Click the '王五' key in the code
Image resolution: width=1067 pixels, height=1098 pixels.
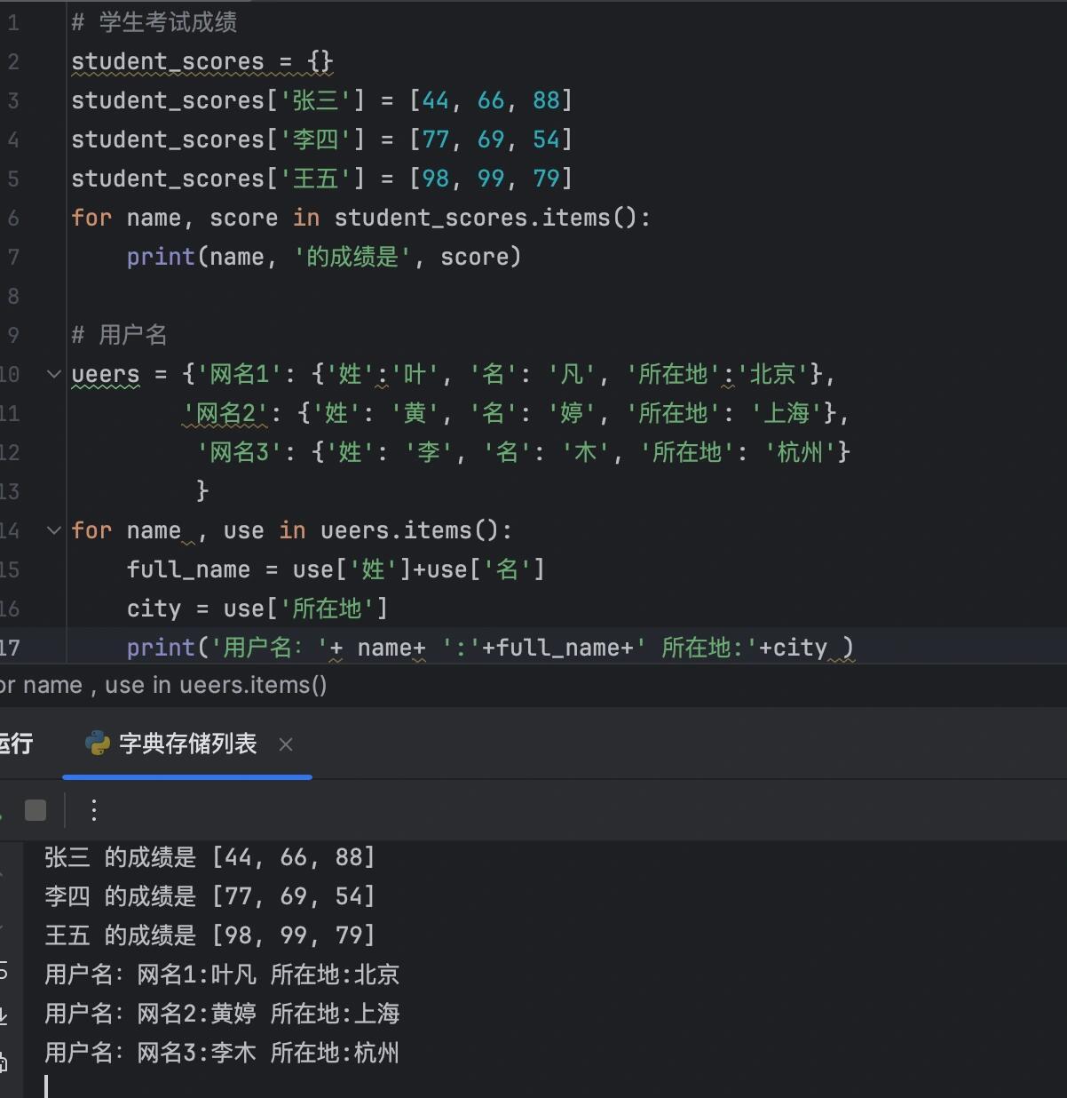coord(315,179)
